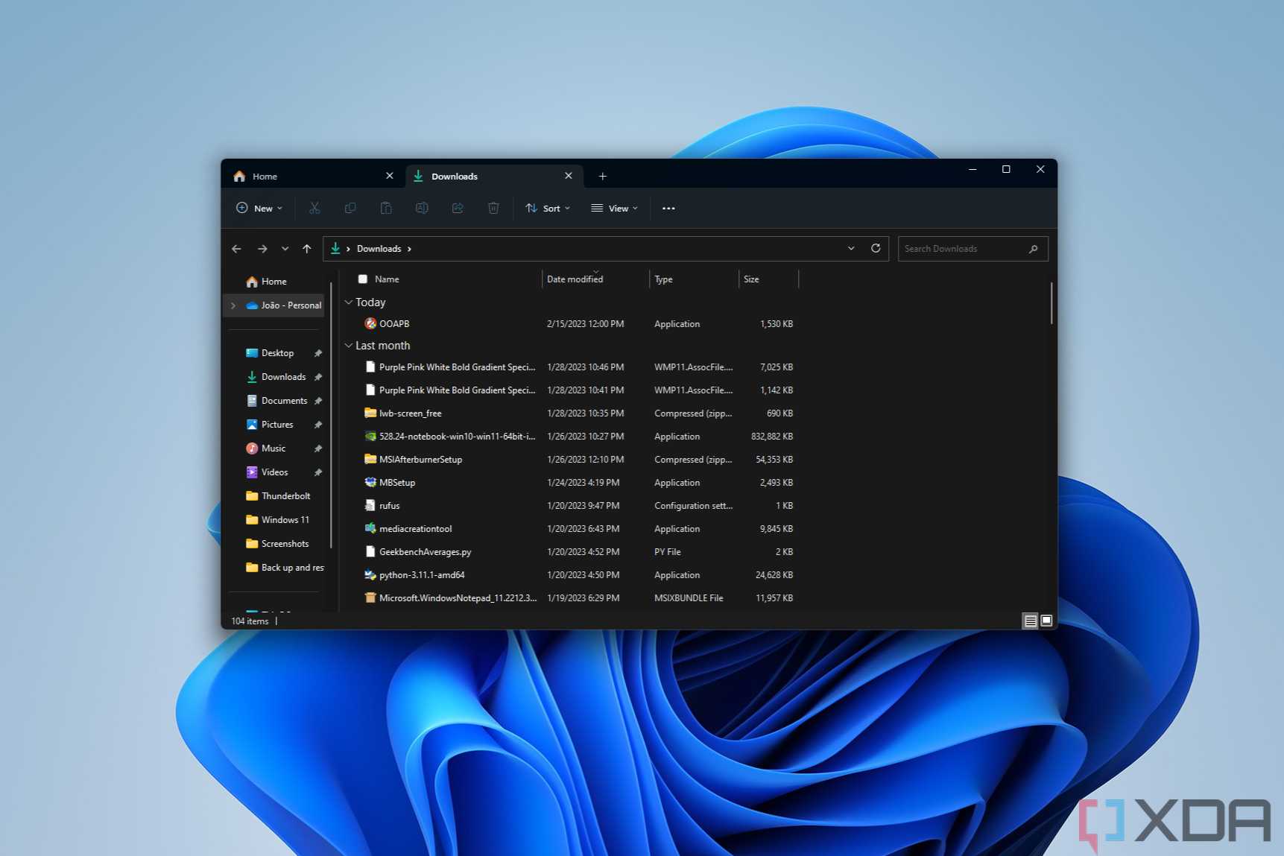Viewport: 1284px width, 856px height.
Task: Switch to large thumbnails view in status bar
Action: click(1046, 621)
